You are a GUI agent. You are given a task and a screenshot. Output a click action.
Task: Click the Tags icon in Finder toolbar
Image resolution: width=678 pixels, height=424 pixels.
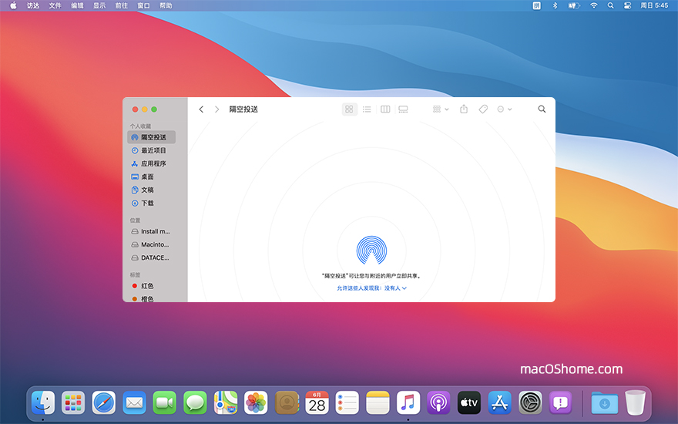[x=483, y=109]
